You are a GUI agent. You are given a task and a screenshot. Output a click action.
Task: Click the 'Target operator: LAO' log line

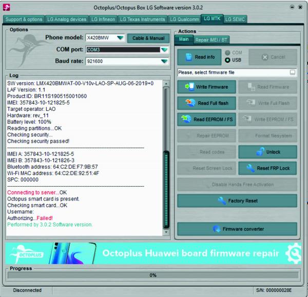pyautogui.click(x=31, y=109)
